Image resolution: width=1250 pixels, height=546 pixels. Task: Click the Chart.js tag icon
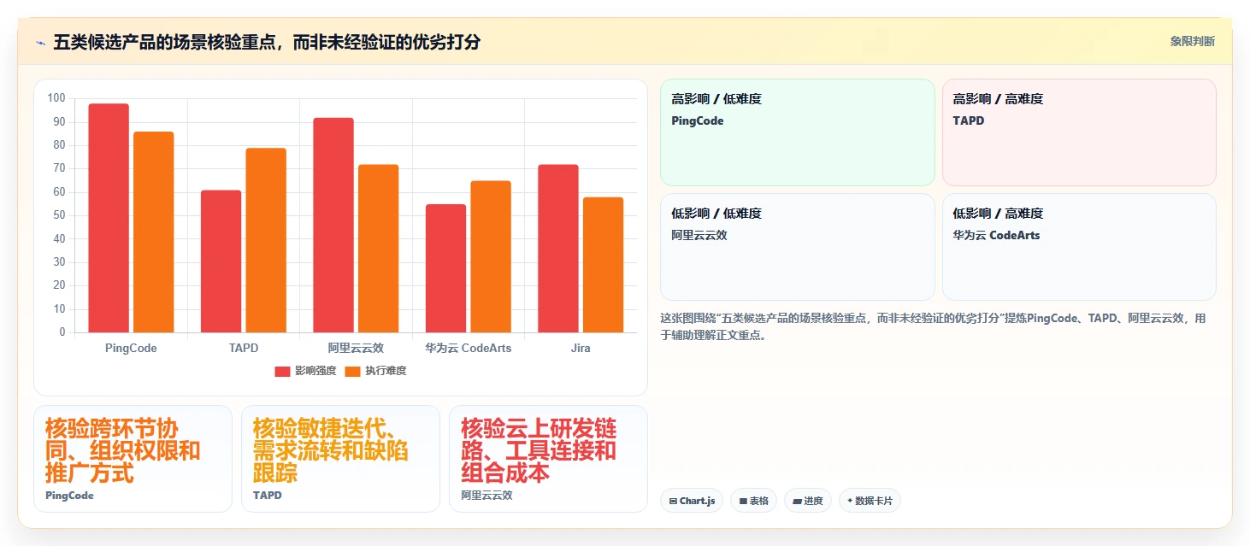pos(674,501)
